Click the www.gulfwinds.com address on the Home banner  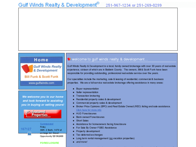coord(41,83)
